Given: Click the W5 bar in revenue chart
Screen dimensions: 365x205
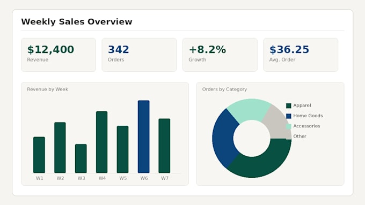Looking at the screenshot, I should point(123,149).
